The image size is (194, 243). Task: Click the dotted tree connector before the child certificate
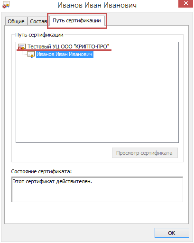24,54
